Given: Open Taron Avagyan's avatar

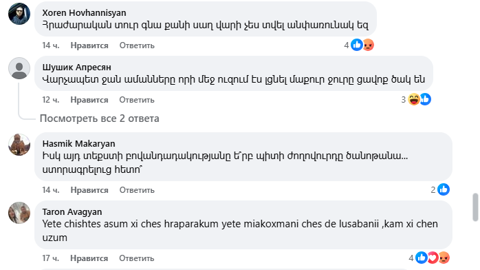Looking at the screenshot, I should click(x=19, y=213).
